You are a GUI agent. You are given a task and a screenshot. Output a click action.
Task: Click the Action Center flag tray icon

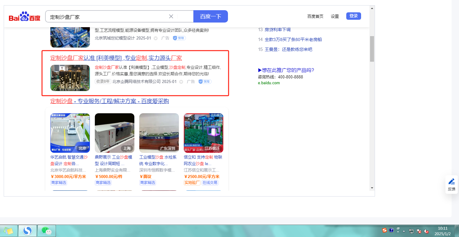419,231
